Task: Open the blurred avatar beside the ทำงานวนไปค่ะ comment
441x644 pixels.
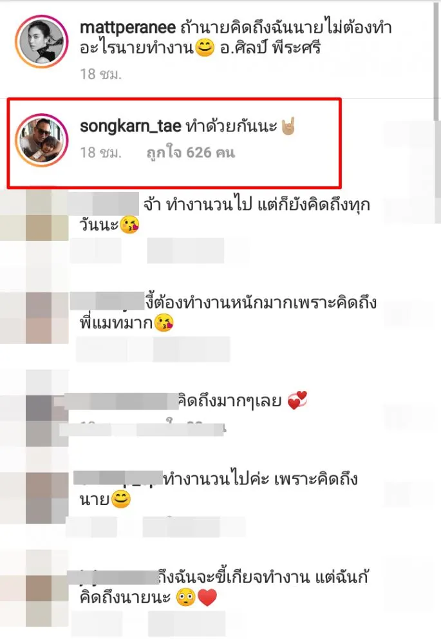Action: click(x=47, y=498)
